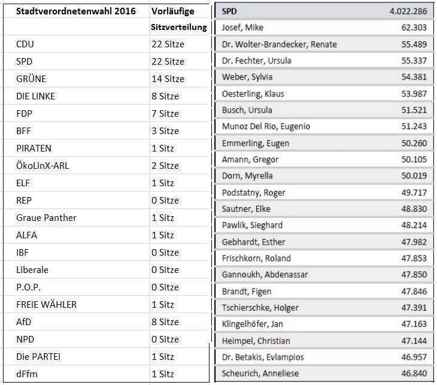
Task: Select the CDU party cell
Action: point(77,44)
